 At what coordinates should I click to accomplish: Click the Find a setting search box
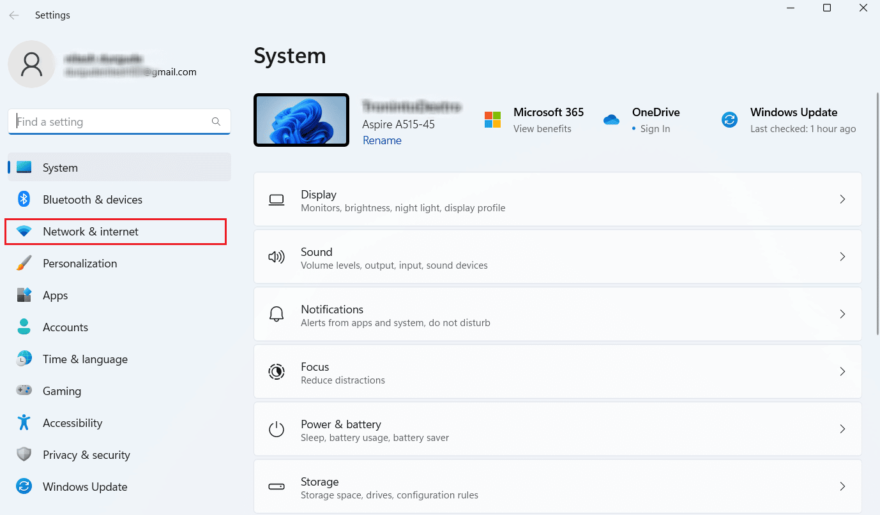point(119,122)
